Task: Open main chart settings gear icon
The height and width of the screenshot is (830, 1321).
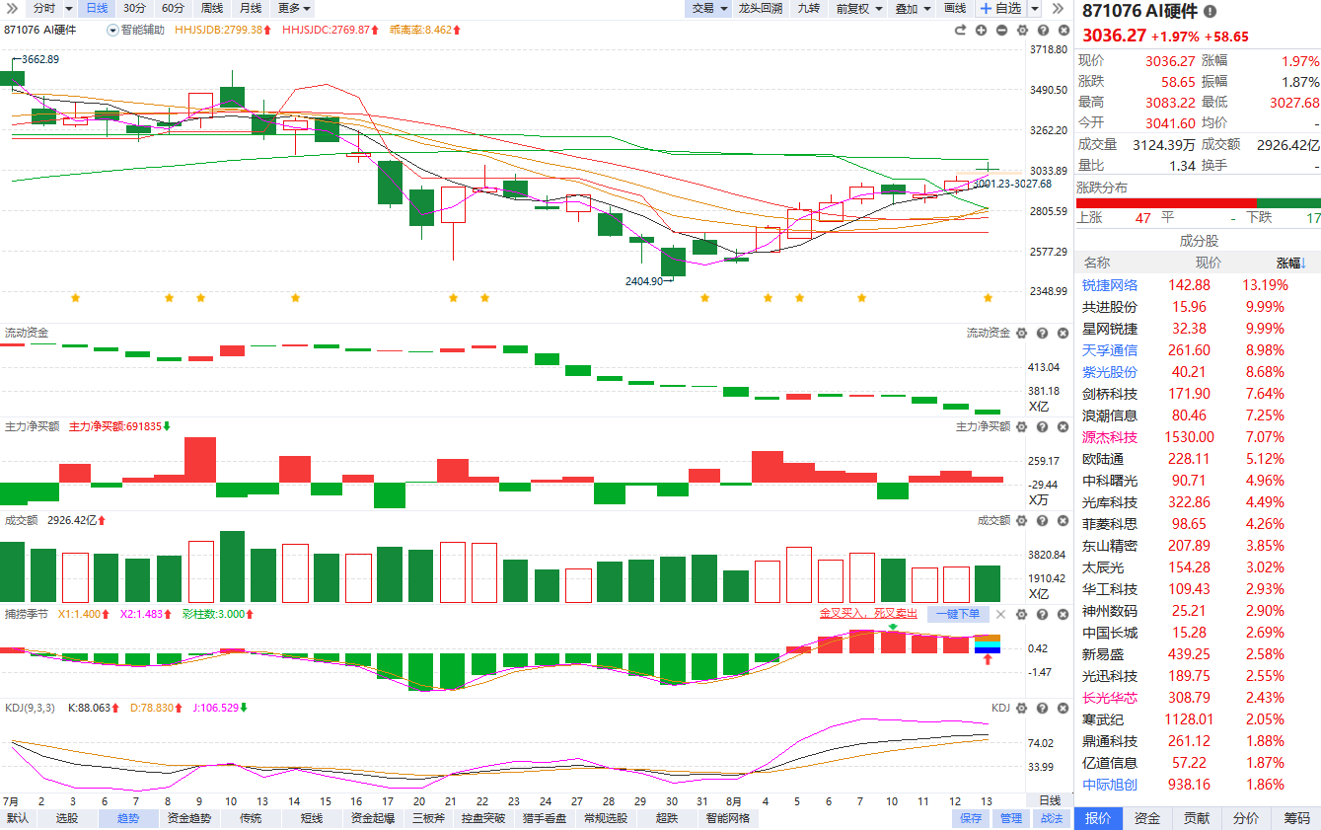Action: [1022, 30]
